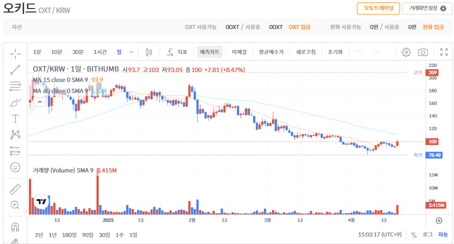
Task: Activate the zoom in tool
Action: coord(15,205)
